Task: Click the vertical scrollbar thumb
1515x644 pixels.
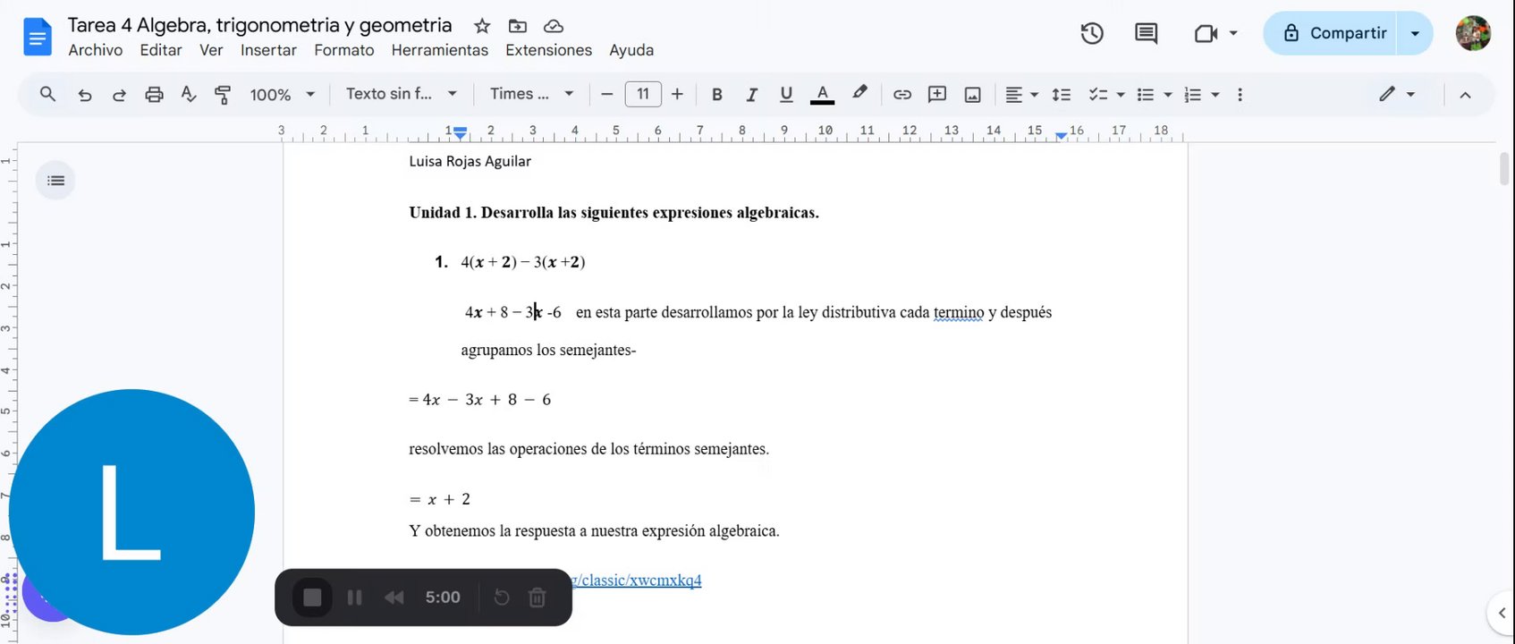Action: (x=1504, y=168)
